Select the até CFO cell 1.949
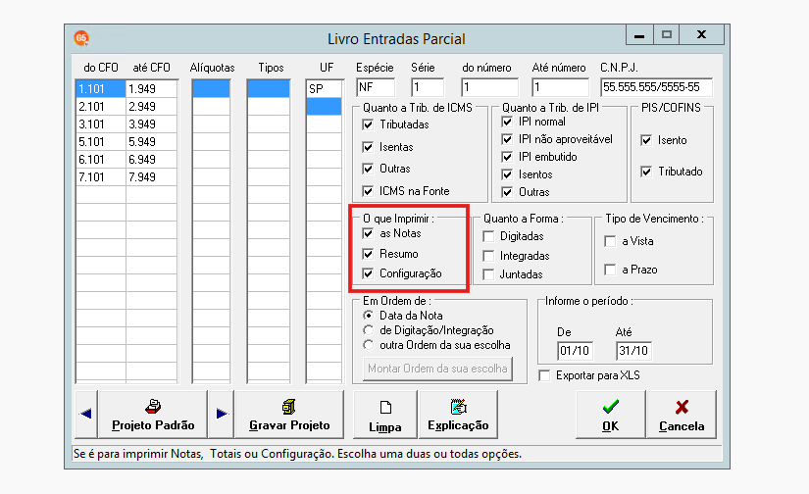The width and height of the screenshot is (809, 494). tap(152, 88)
